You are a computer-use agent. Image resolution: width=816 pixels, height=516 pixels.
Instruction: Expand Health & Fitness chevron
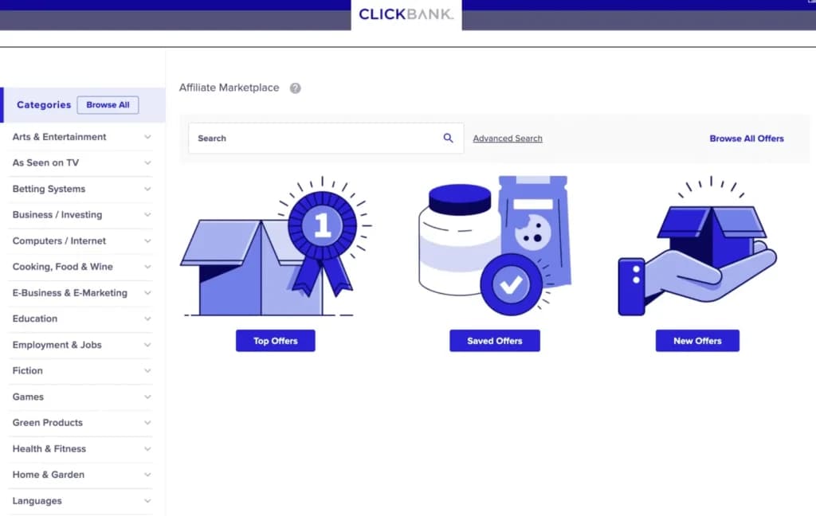coord(147,449)
